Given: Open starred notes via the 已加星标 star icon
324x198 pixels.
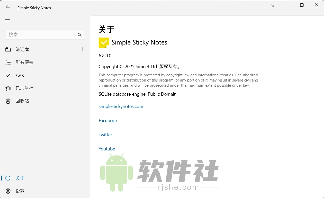Looking at the screenshot, I should click(8, 88).
